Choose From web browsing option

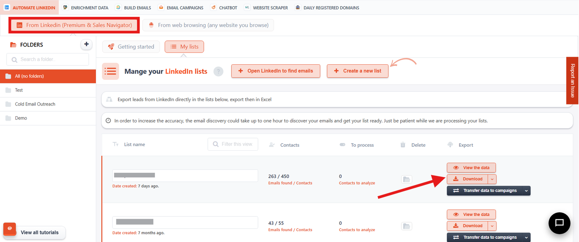point(208,25)
